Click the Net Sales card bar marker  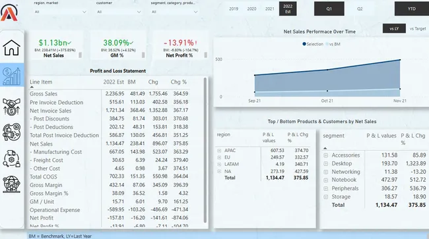[x=80, y=55]
